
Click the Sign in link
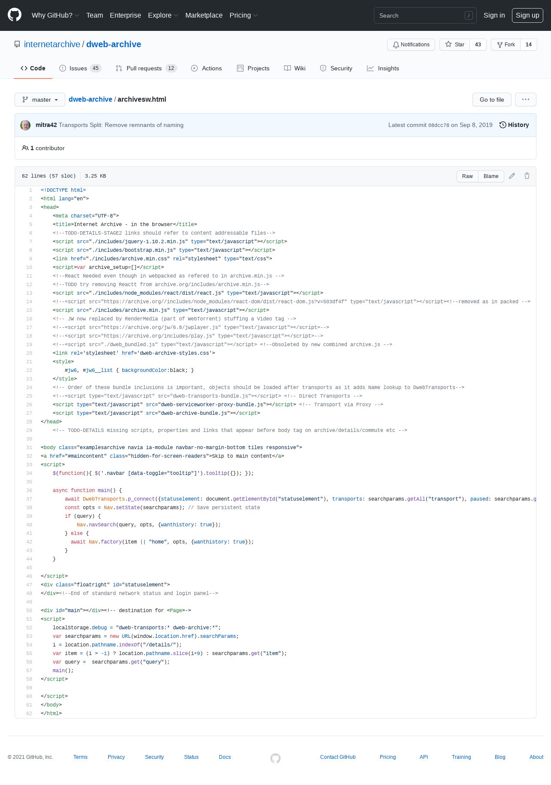coord(494,15)
